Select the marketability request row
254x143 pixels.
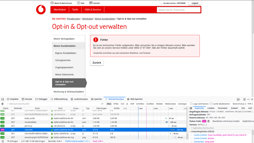(x=93, y=122)
